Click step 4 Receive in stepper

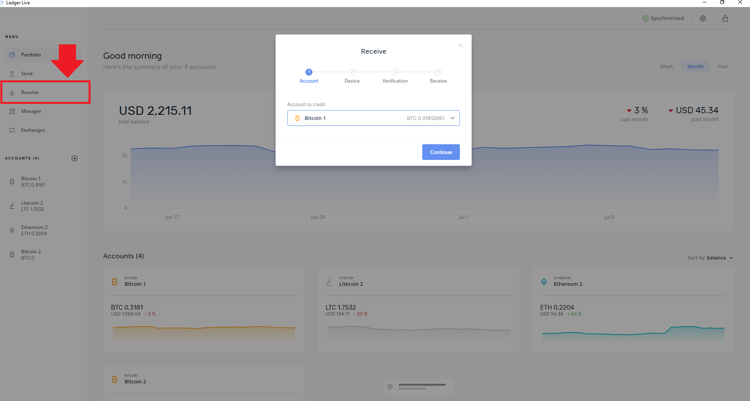(x=438, y=76)
